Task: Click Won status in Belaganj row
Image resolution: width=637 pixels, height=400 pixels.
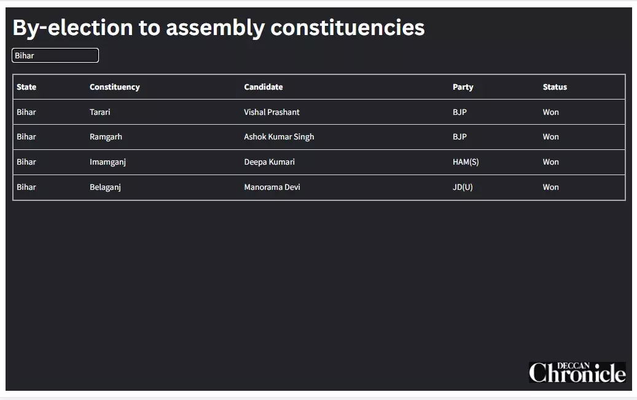Action: [x=550, y=187]
